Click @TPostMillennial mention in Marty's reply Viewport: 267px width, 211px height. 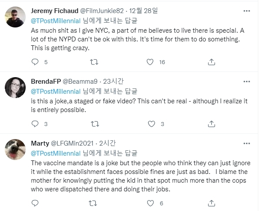point(56,153)
